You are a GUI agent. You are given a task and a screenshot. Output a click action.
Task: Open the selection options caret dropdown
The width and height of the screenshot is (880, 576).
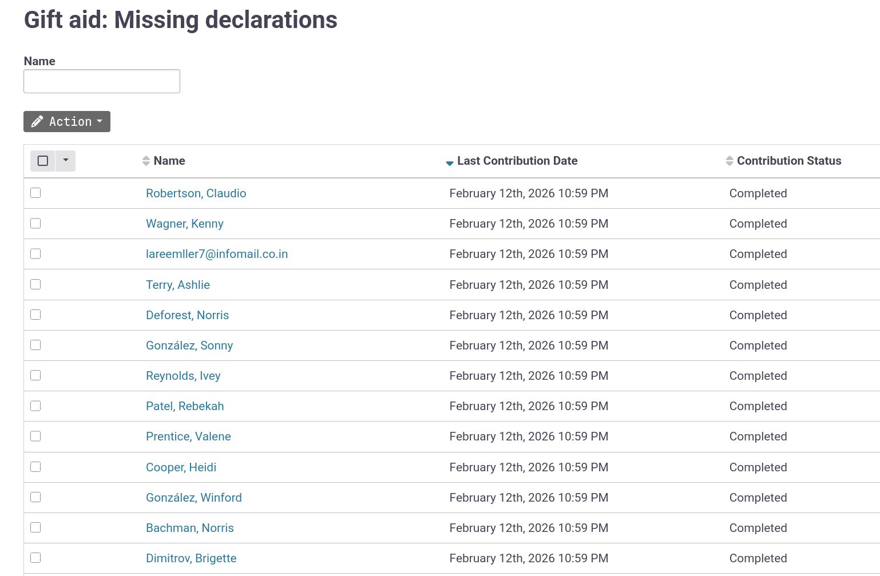click(66, 161)
